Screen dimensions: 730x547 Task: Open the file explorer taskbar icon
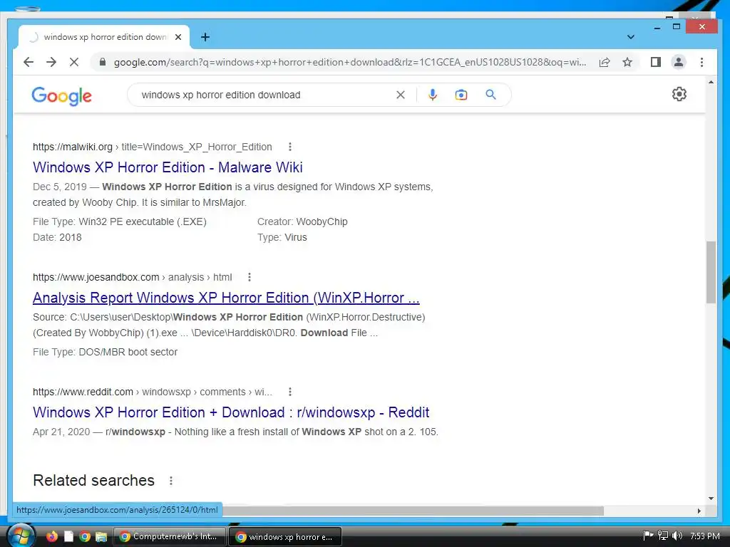pyautogui.click(x=101, y=536)
